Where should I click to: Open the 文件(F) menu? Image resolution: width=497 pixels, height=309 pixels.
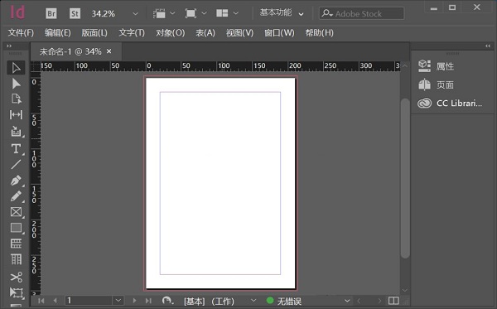click(21, 32)
